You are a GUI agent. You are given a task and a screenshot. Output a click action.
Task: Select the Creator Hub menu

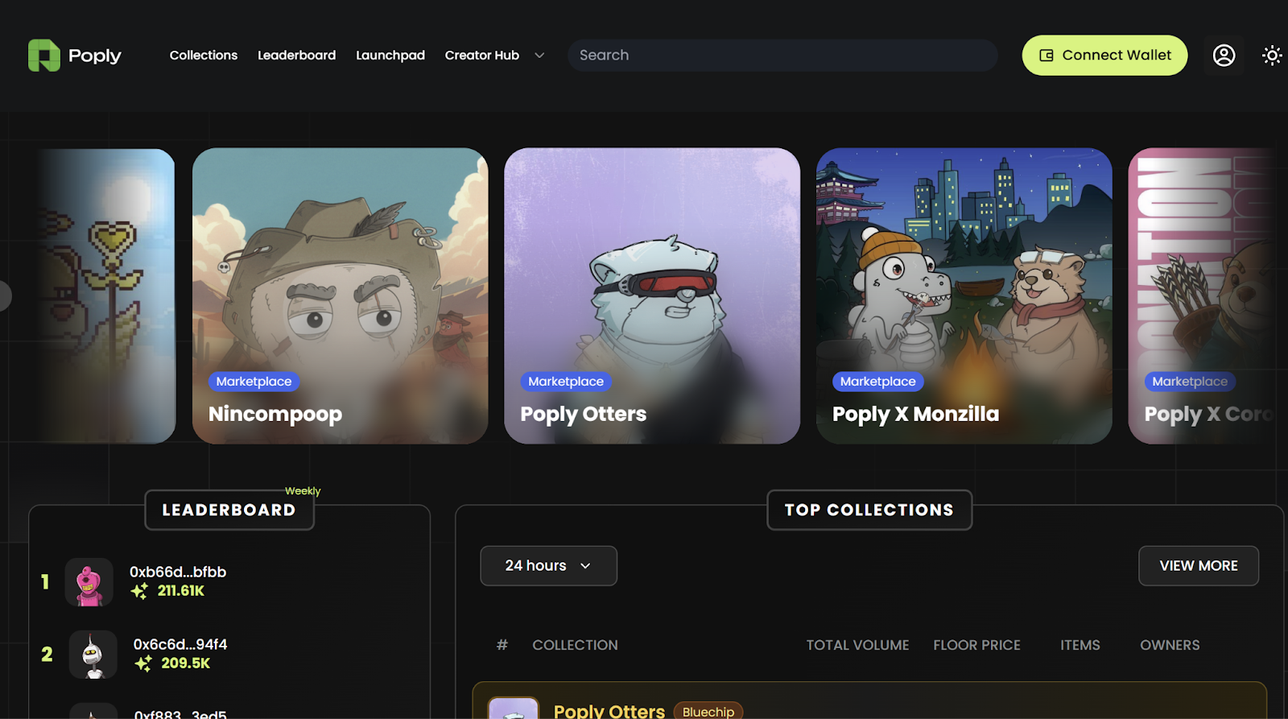click(x=482, y=56)
